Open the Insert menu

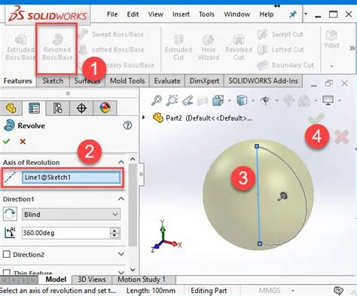click(x=181, y=14)
